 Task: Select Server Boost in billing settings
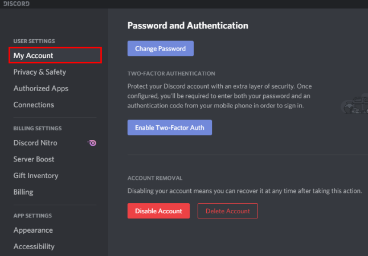[x=34, y=159]
